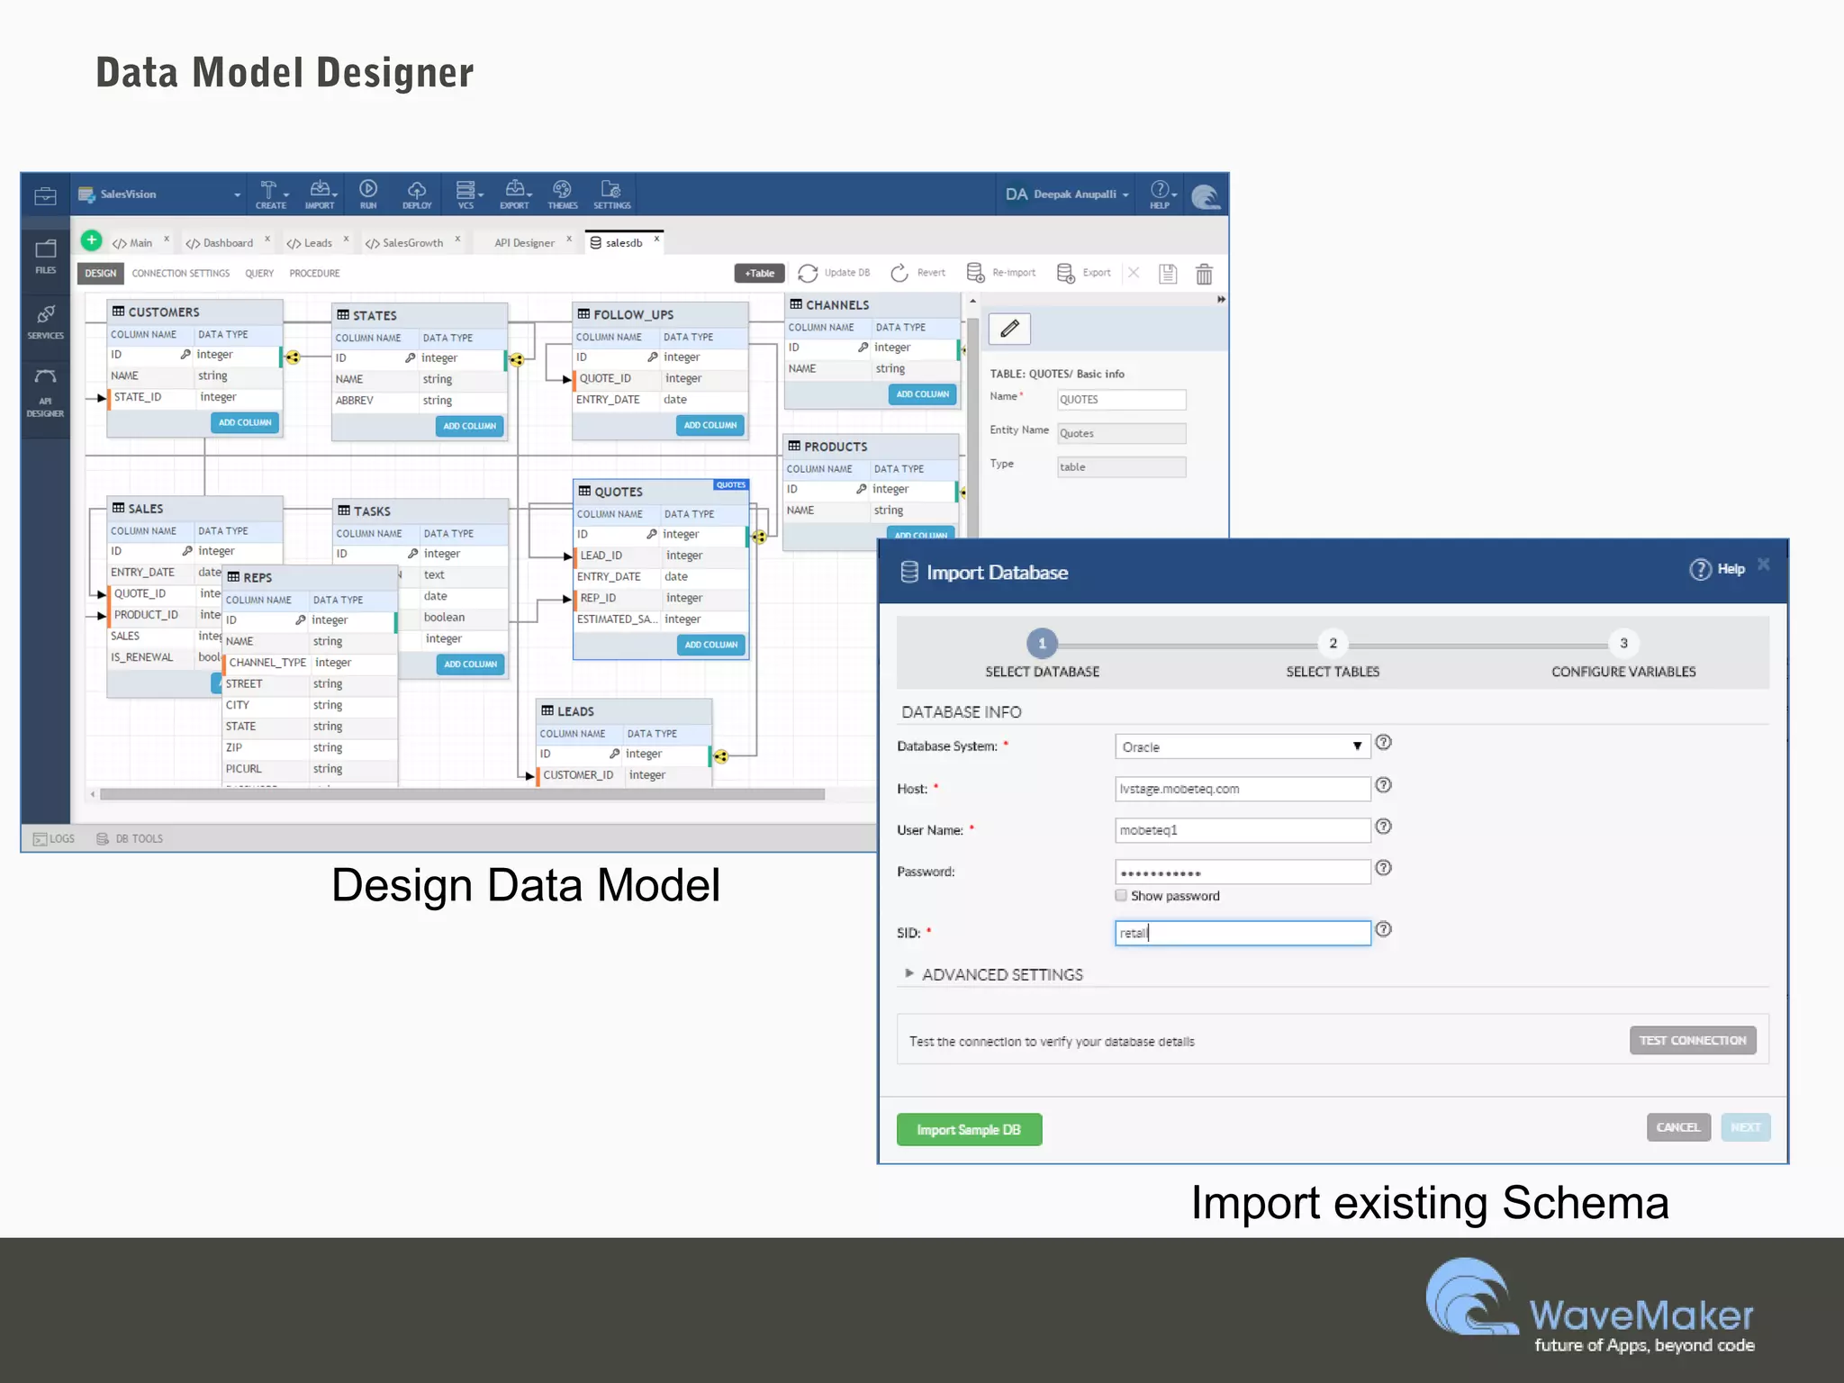The width and height of the screenshot is (1844, 1383).
Task: Open the DB Tools panel
Action: click(130, 838)
